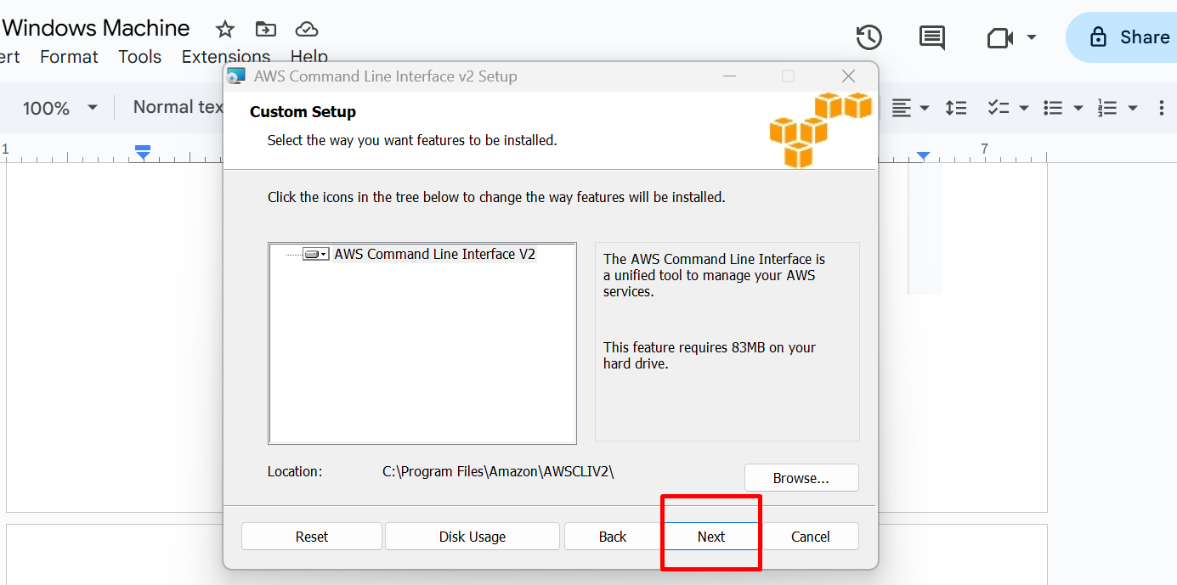The height and width of the screenshot is (585, 1177).
Task: Open the feature drive icon dropdown
Action: click(315, 254)
